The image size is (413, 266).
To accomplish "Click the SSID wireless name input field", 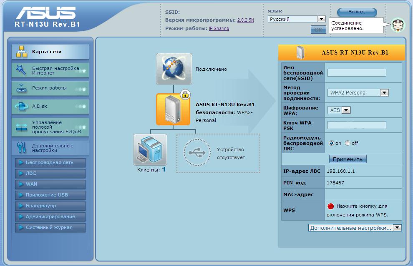I will pos(357,73).
